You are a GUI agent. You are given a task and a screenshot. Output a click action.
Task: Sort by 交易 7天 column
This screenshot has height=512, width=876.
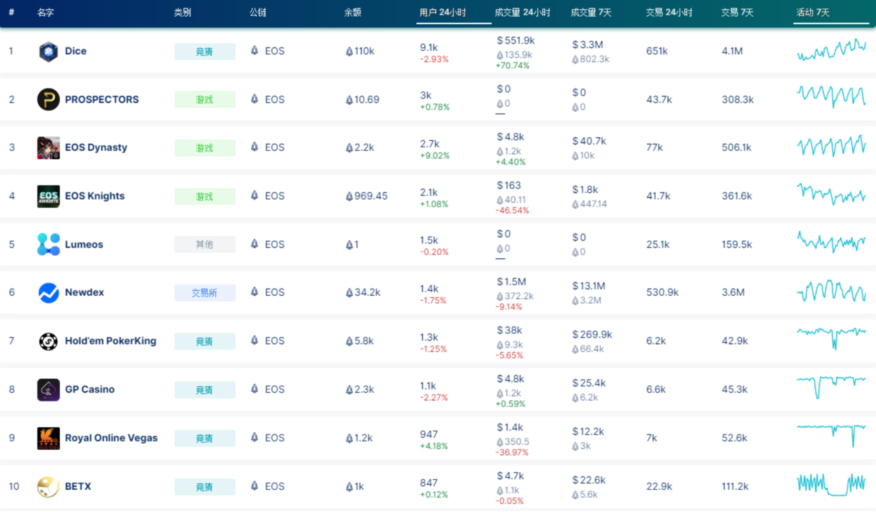(737, 13)
